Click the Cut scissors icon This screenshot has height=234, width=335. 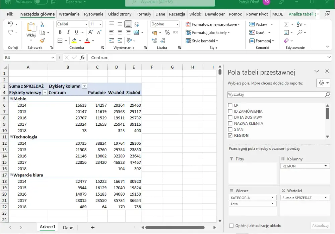click(42, 24)
